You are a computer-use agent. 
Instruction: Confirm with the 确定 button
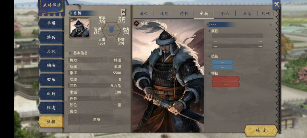(261, 131)
